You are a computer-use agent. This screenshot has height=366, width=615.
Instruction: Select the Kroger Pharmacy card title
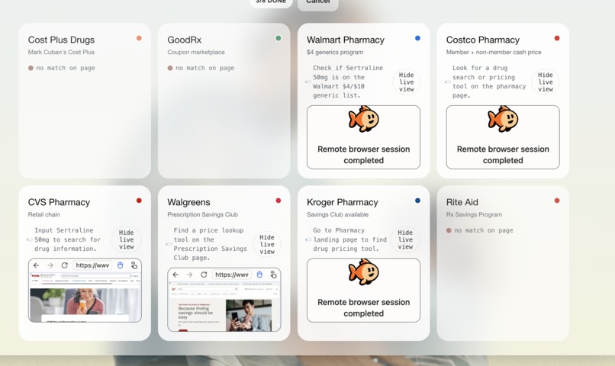click(343, 202)
